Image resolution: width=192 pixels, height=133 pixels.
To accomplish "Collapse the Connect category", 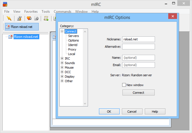I will tap(62, 31).
